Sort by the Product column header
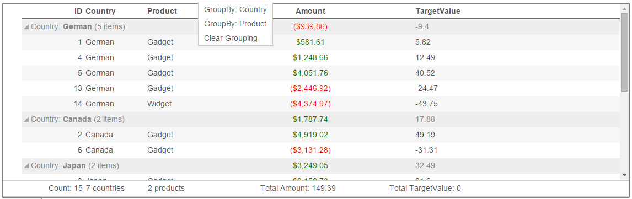Viewport: 632px width, 199px height. coord(162,11)
